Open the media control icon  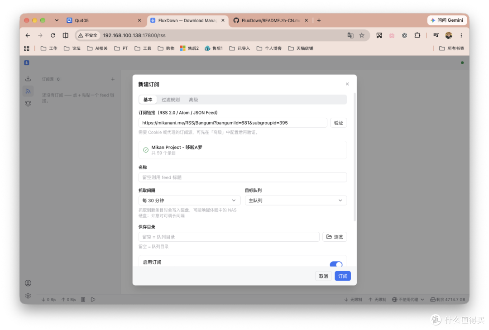coord(436,35)
